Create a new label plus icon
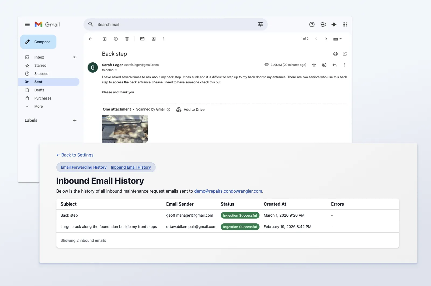 (75, 121)
